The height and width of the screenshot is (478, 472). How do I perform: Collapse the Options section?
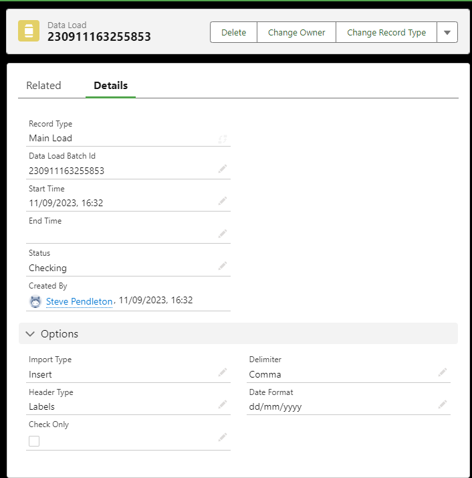(30, 333)
